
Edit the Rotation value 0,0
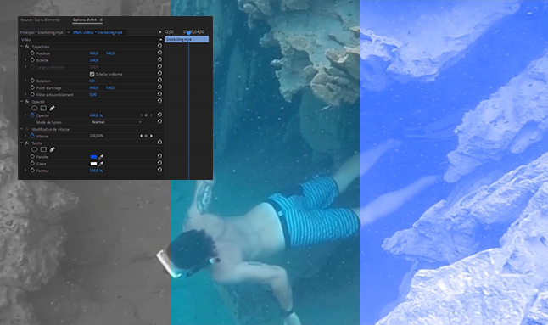(92, 81)
